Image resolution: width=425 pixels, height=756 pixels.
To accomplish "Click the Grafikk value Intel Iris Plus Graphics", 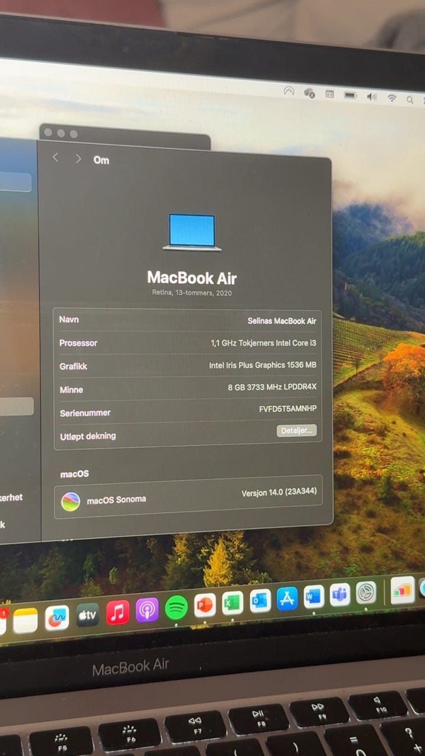I will [263, 365].
